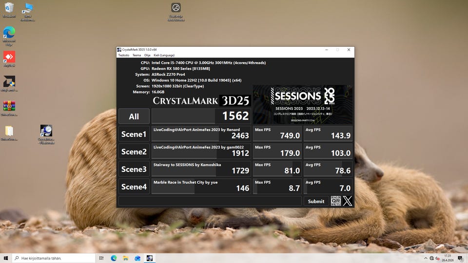
Task: Open the Windows Start menu
Action: (x=6, y=258)
